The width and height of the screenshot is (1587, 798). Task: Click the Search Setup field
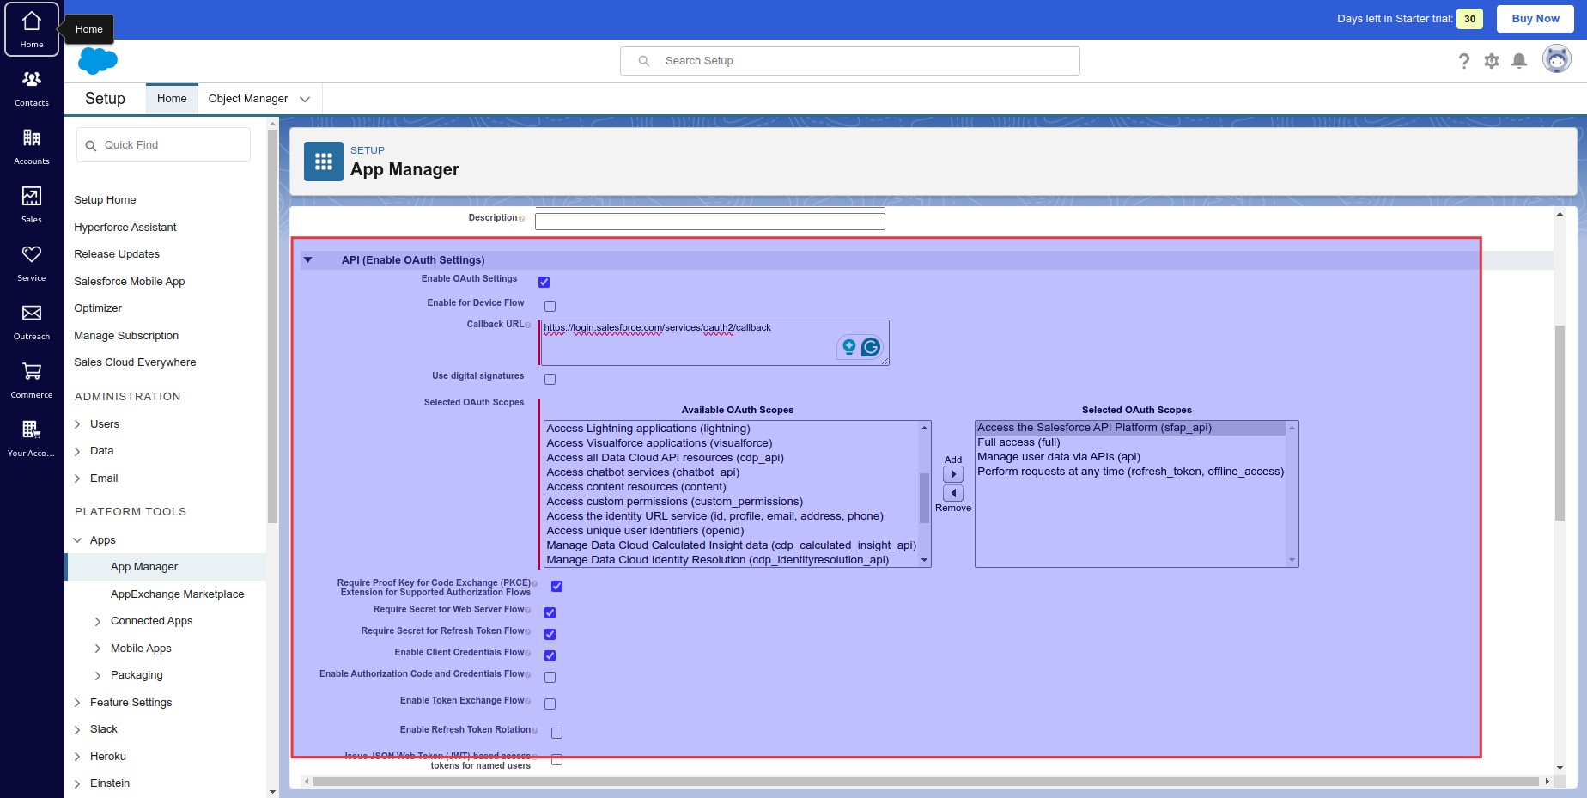tap(850, 61)
